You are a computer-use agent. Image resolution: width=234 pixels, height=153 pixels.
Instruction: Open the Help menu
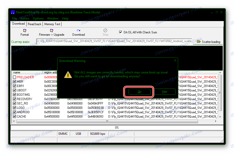(65, 18)
